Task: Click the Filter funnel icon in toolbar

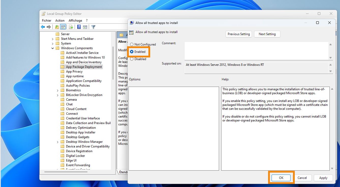Action: [x=93, y=27]
